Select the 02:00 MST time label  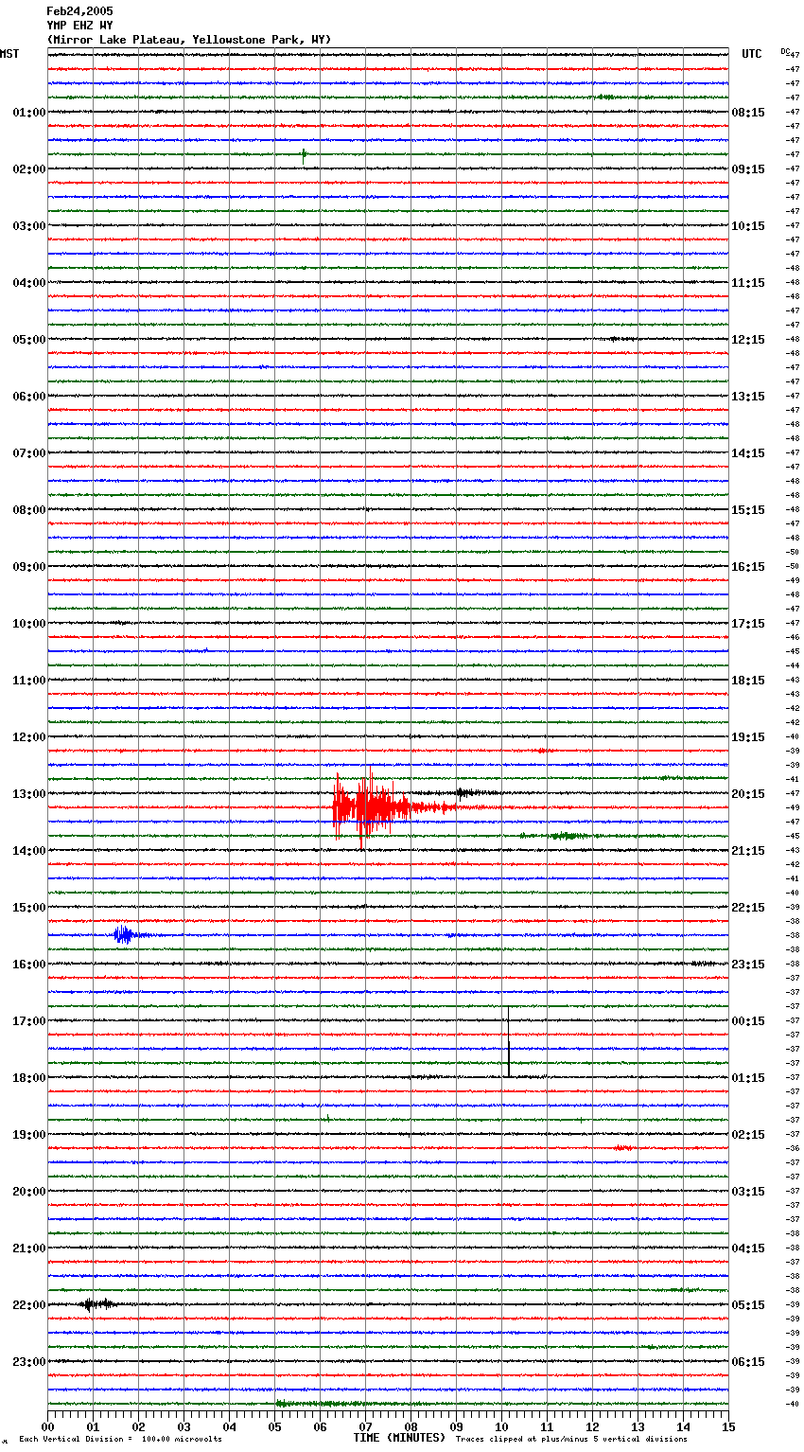pos(29,169)
